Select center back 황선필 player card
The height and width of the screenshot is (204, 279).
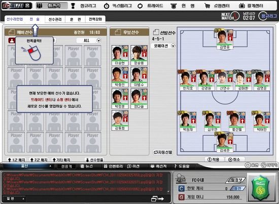237,121
